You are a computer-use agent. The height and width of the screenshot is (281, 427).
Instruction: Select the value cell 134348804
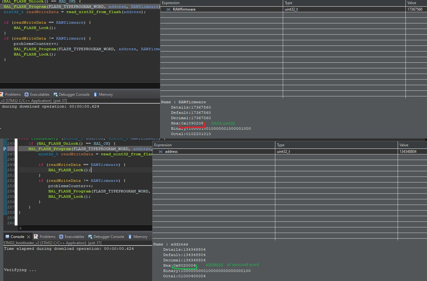tap(412, 152)
